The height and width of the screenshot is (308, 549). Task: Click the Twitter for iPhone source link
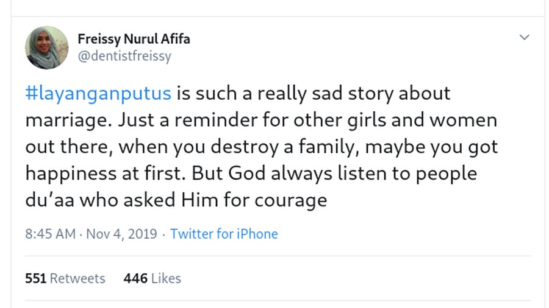tap(224, 234)
